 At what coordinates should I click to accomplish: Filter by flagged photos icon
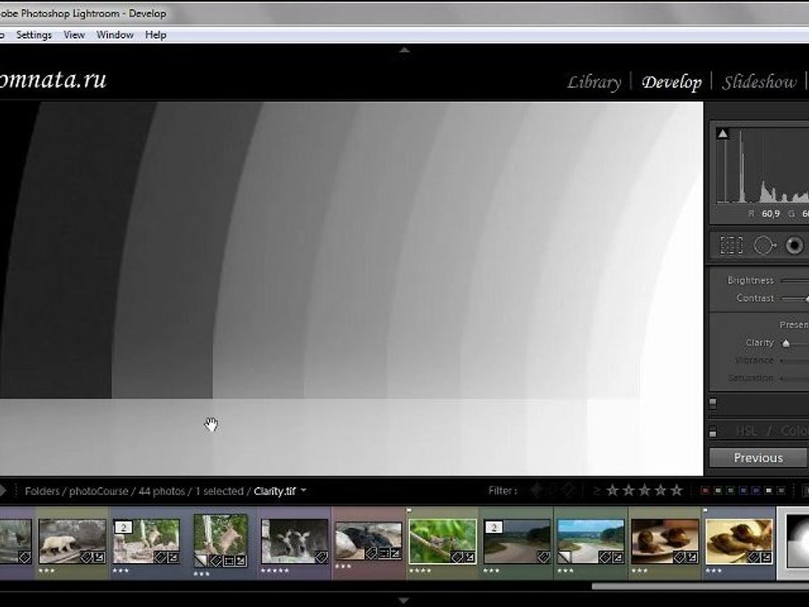pyautogui.click(x=537, y=490)
